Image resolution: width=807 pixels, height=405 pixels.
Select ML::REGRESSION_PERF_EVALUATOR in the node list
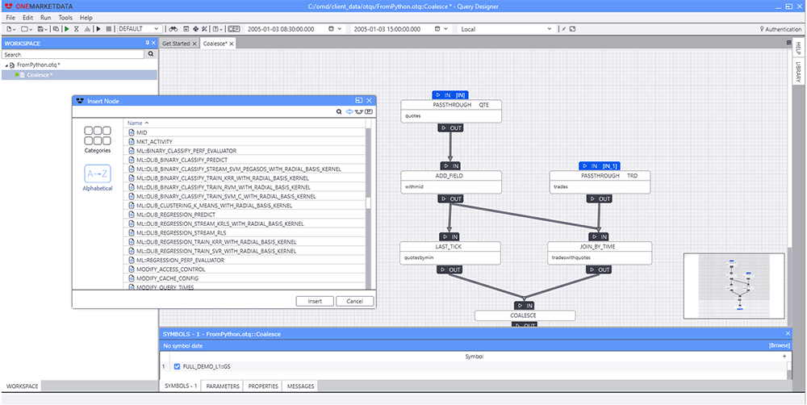[x=182, y=260]
